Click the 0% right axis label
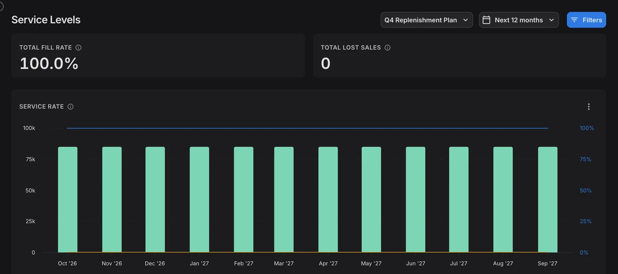The height and width of the screenshot is (274, 618). (584, 252)
